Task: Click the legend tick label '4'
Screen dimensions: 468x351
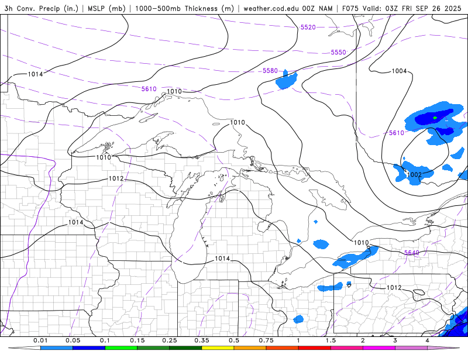Action: click(x=428, y=340)
